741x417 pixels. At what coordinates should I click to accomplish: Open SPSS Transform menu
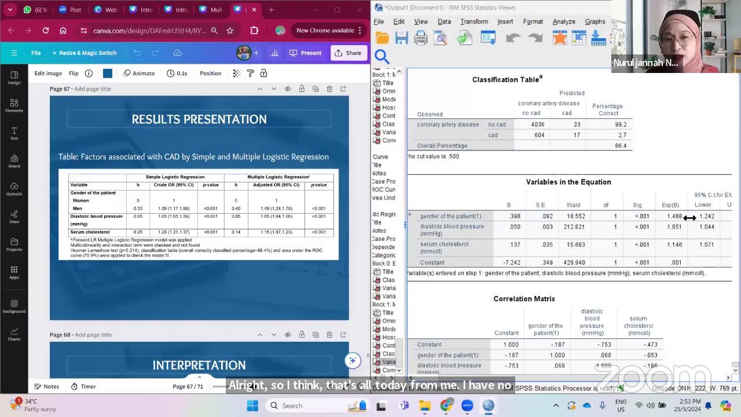[474, 21]
